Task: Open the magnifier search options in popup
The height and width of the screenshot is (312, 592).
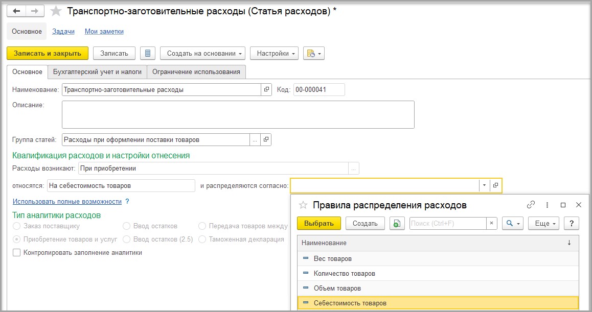Action: click(x=513, y=223)
